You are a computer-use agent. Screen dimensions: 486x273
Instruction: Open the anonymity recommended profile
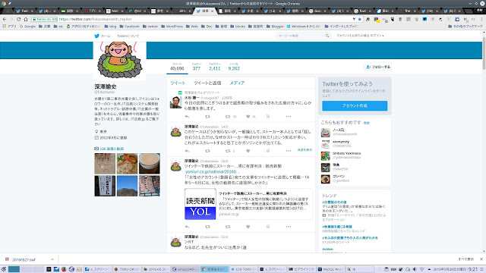[341, 143]
